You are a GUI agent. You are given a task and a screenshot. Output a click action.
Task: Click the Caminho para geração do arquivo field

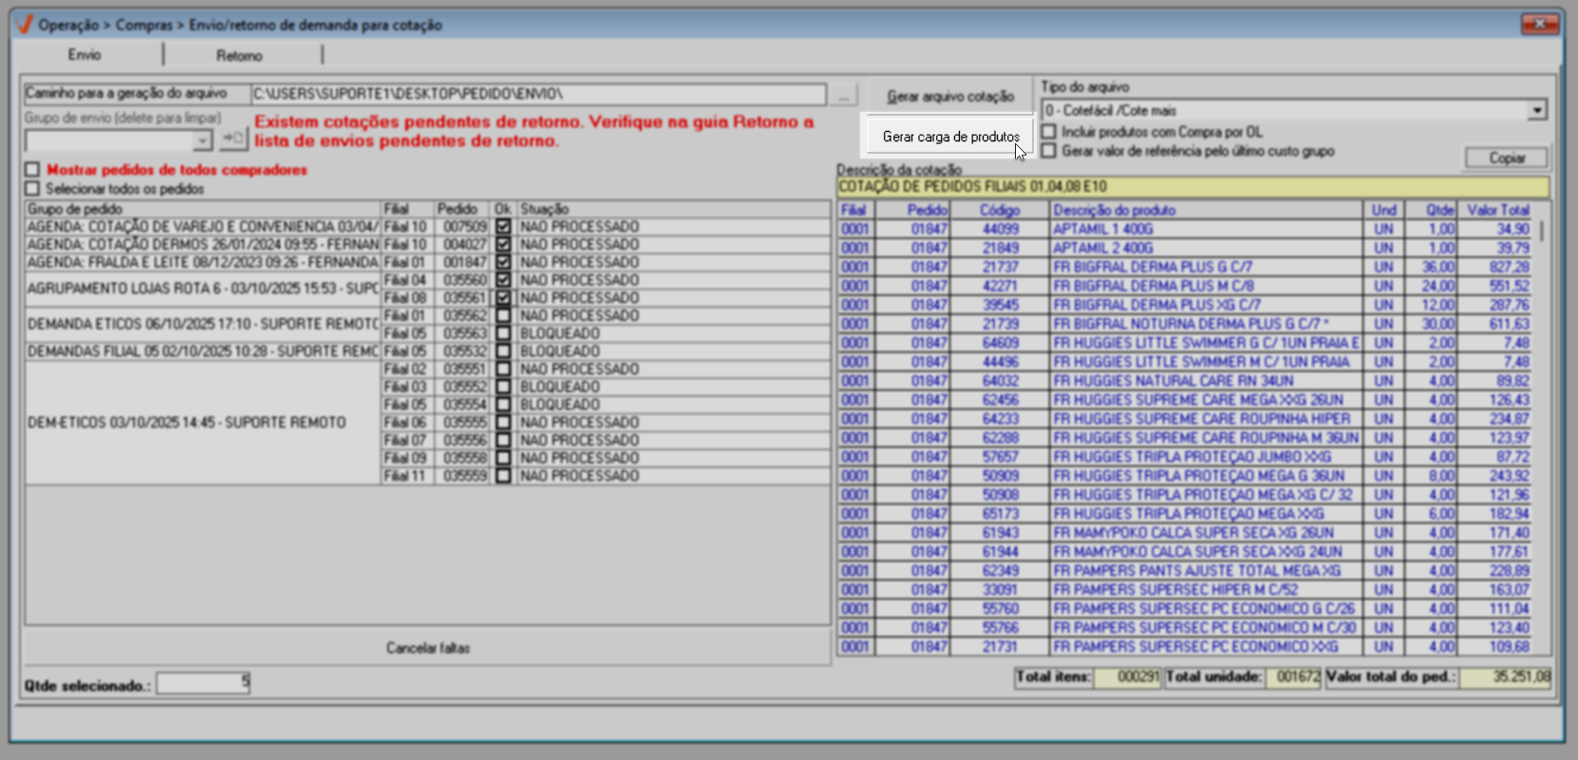tap(537, 94)
